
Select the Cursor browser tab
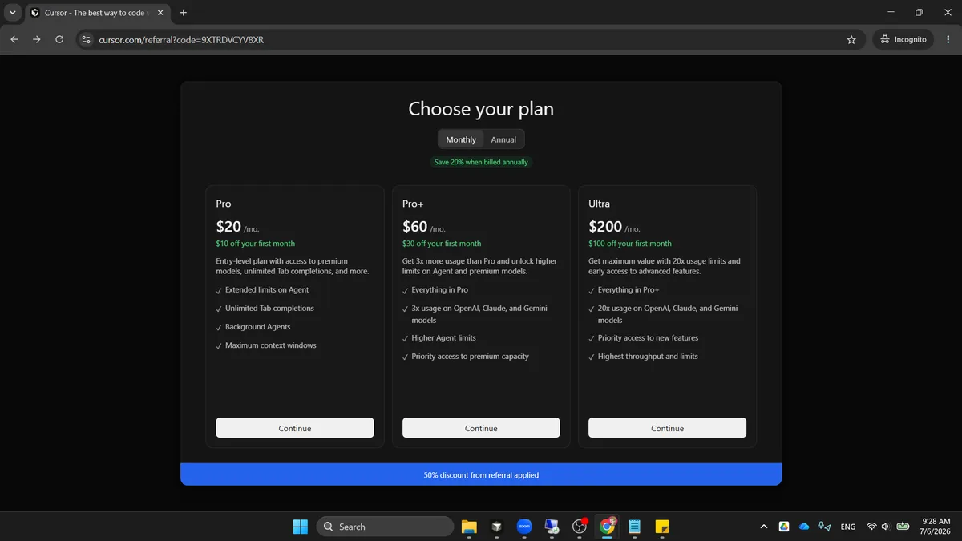97,13
